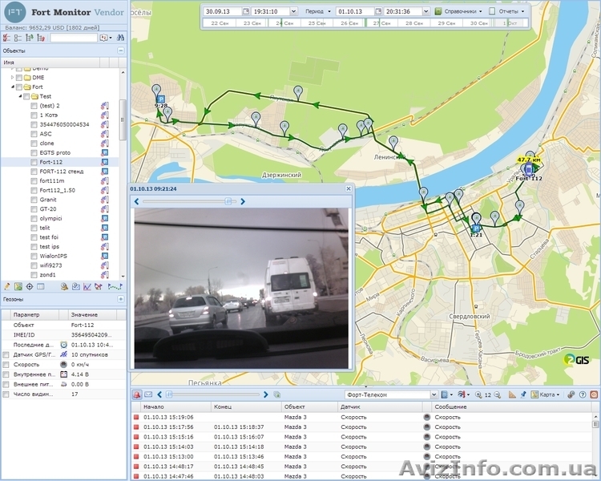Click the red power logout icon
Screen dimensions: 601x481
594,394
